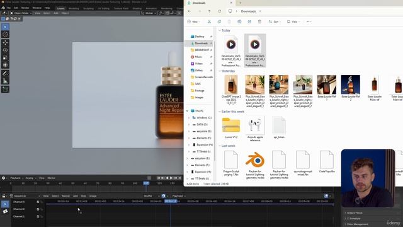This screenshot has width=403, height=227.
Task: Open the Sequencer view type dropdown
Action: coord(25,196)
